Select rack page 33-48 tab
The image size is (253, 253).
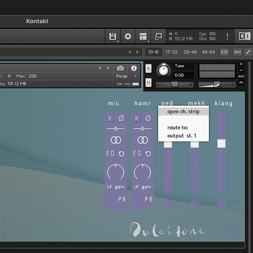point(190,52)
